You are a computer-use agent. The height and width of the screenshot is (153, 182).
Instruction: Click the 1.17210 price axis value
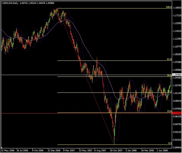click(x=177, y=15)
